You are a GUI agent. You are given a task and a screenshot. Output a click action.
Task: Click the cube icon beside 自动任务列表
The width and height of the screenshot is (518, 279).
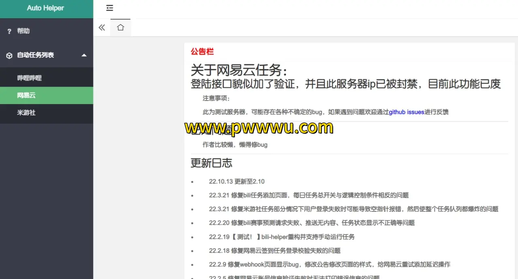[9, 55]
